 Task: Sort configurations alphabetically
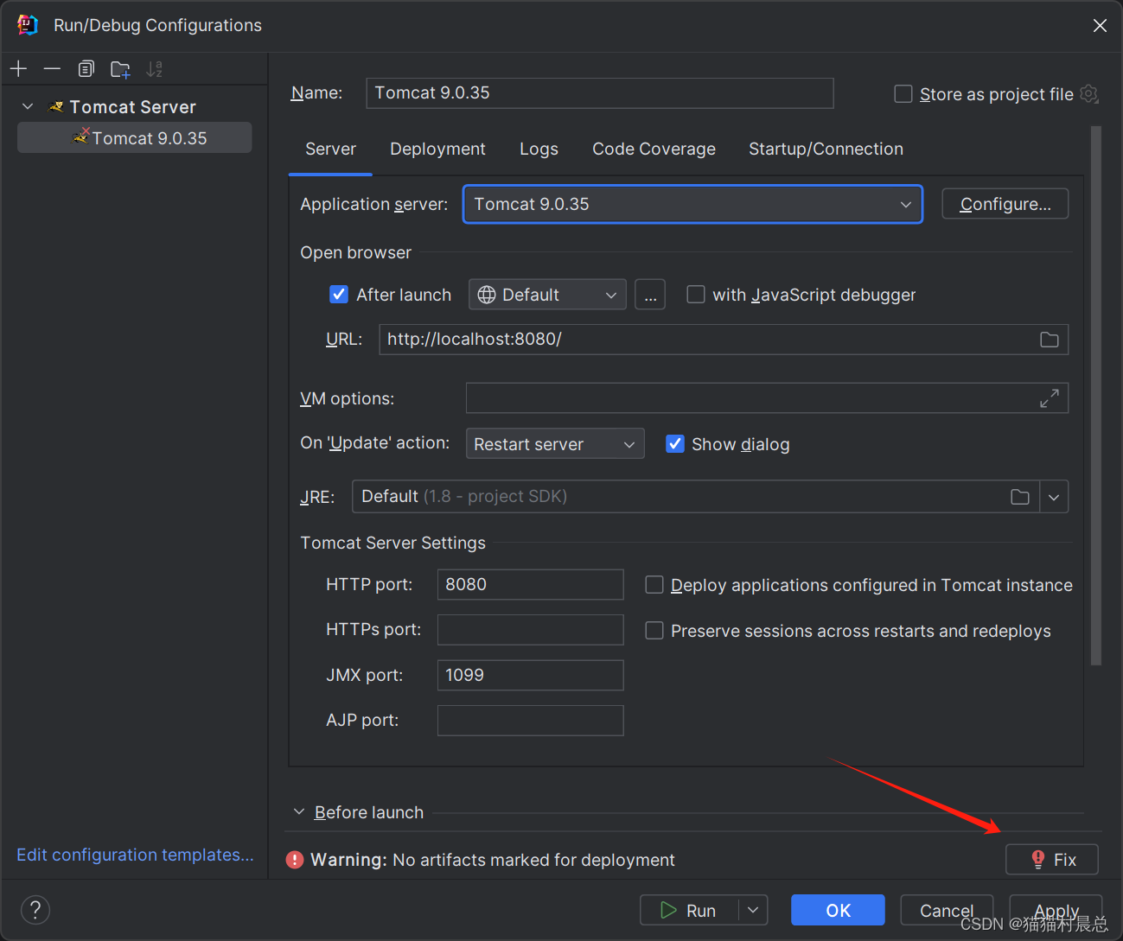[x=155, y=68]
